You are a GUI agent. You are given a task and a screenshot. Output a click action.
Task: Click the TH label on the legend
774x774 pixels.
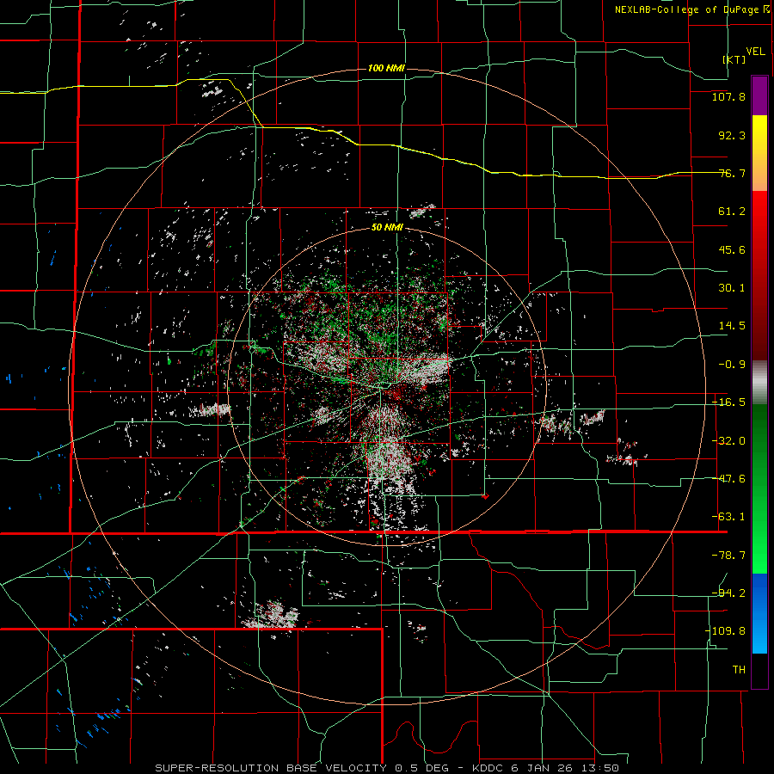click(x=739, y=669)
